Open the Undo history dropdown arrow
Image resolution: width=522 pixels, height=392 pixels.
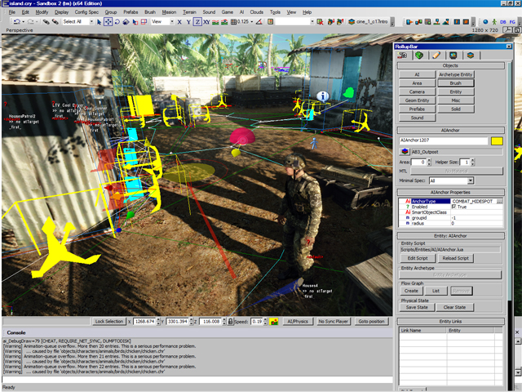coord(23,22)
